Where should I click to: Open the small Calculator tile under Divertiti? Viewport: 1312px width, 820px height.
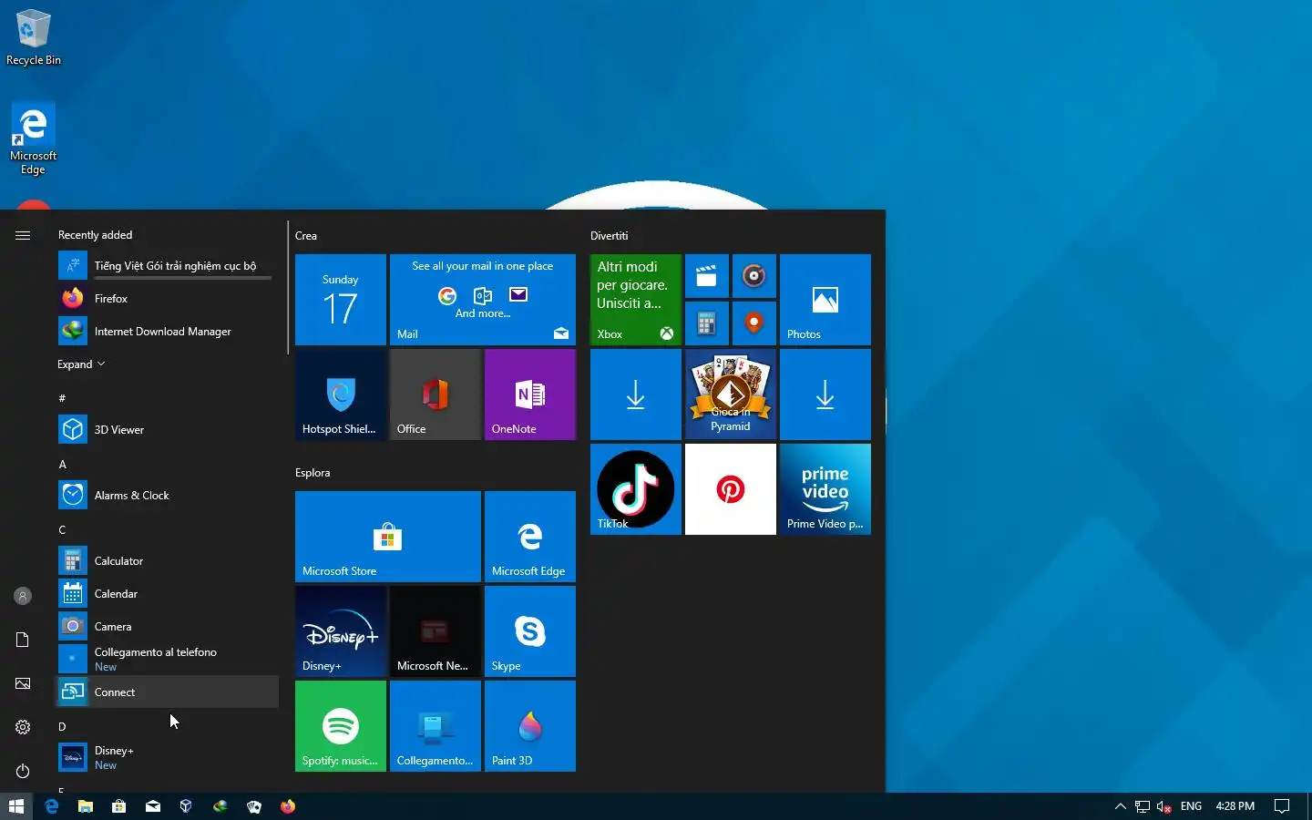(x=707, y=323)
